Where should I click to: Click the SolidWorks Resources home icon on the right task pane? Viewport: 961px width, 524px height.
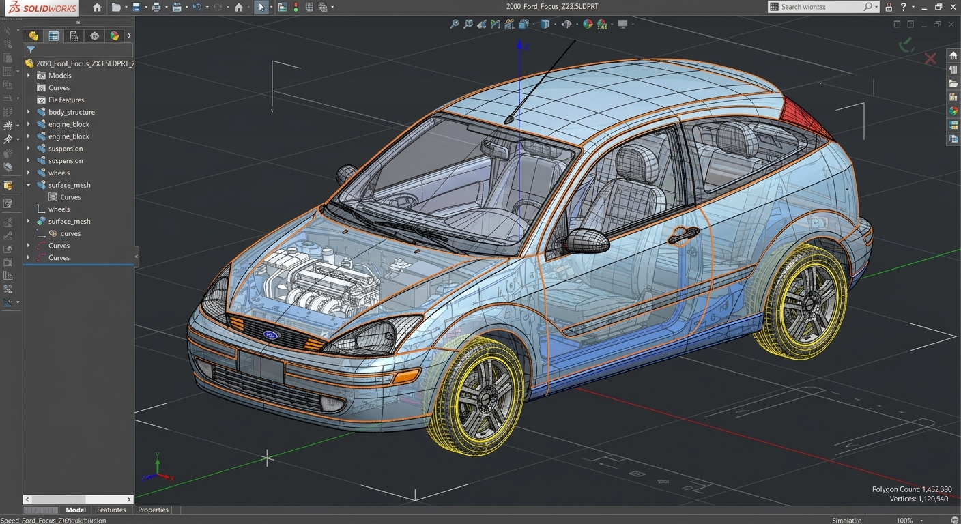[953, 56]
